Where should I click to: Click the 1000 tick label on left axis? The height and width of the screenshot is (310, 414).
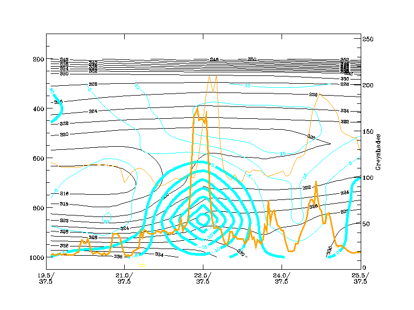(x=36, y=257)
